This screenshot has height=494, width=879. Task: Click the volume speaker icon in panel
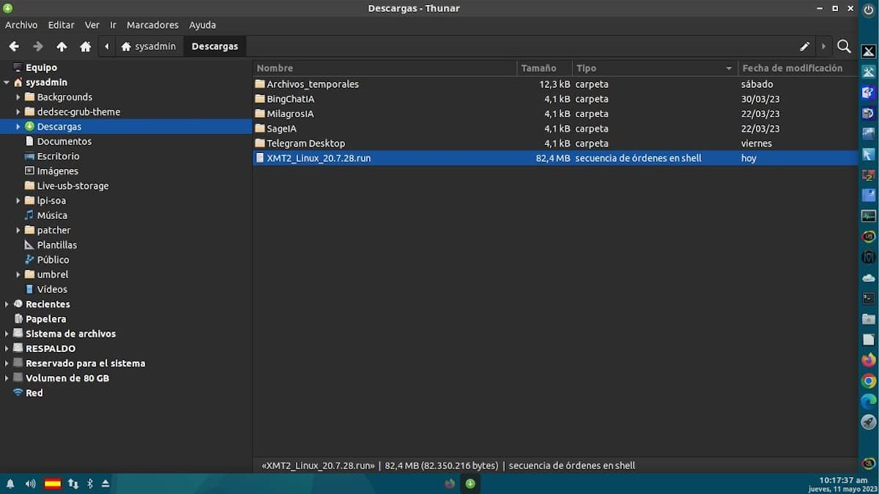30,484
